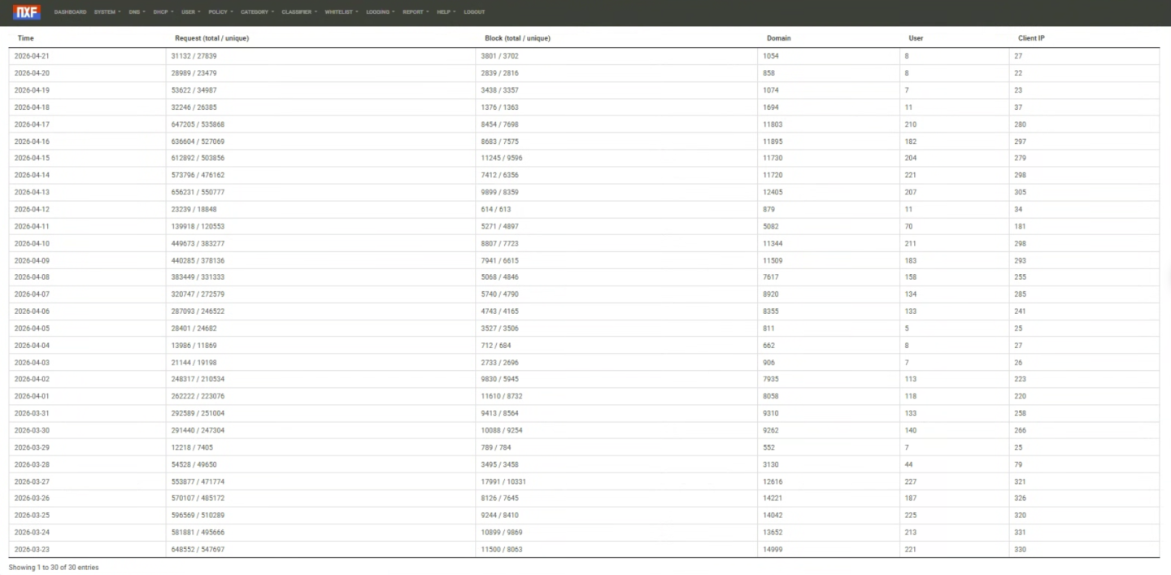Screen dimensions: 1171x575
Task: Click the NXF logo icon
Action: pos(27,12)
